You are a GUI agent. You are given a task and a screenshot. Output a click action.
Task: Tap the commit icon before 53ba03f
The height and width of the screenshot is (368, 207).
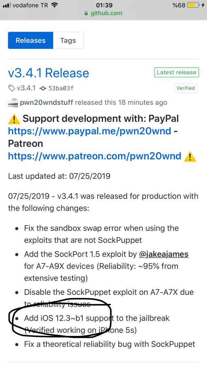43,88
